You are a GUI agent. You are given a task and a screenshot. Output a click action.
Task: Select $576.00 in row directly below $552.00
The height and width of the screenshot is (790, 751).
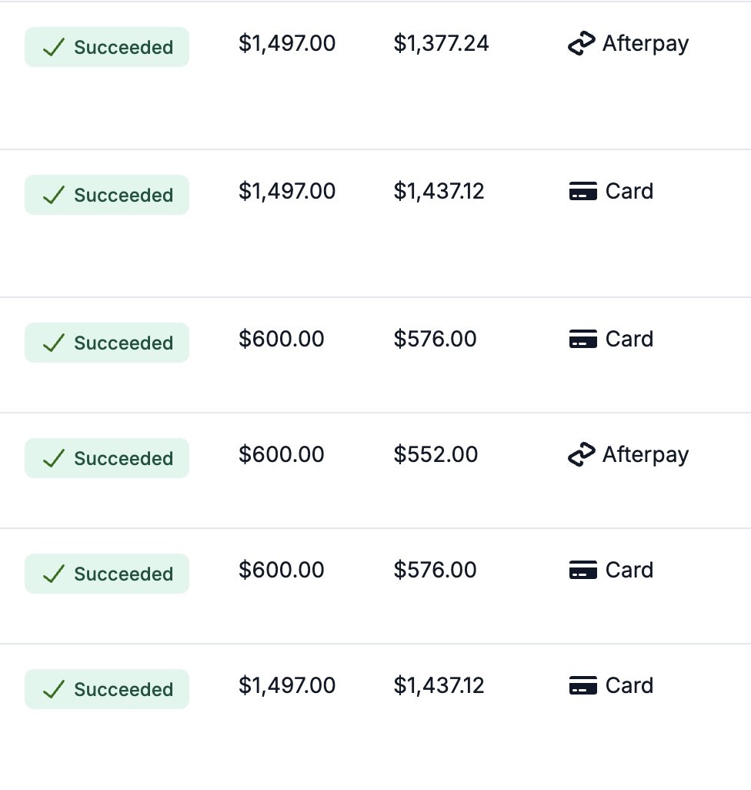click(436, 571)
